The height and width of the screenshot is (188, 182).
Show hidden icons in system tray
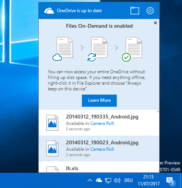tap(90, 180)
